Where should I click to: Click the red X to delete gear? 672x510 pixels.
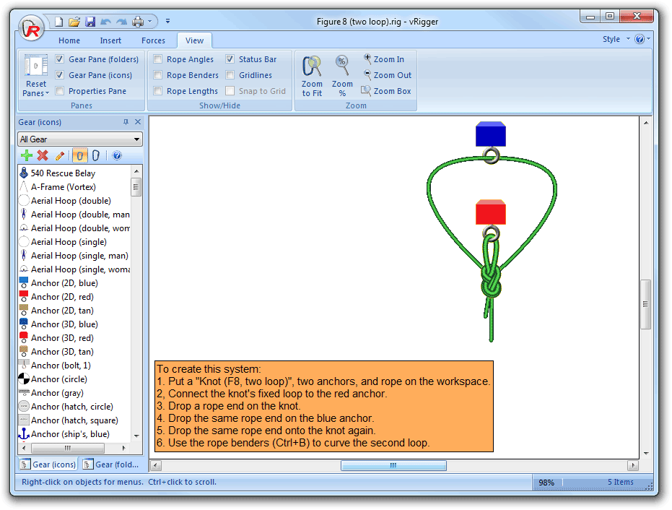coord(41,155)
